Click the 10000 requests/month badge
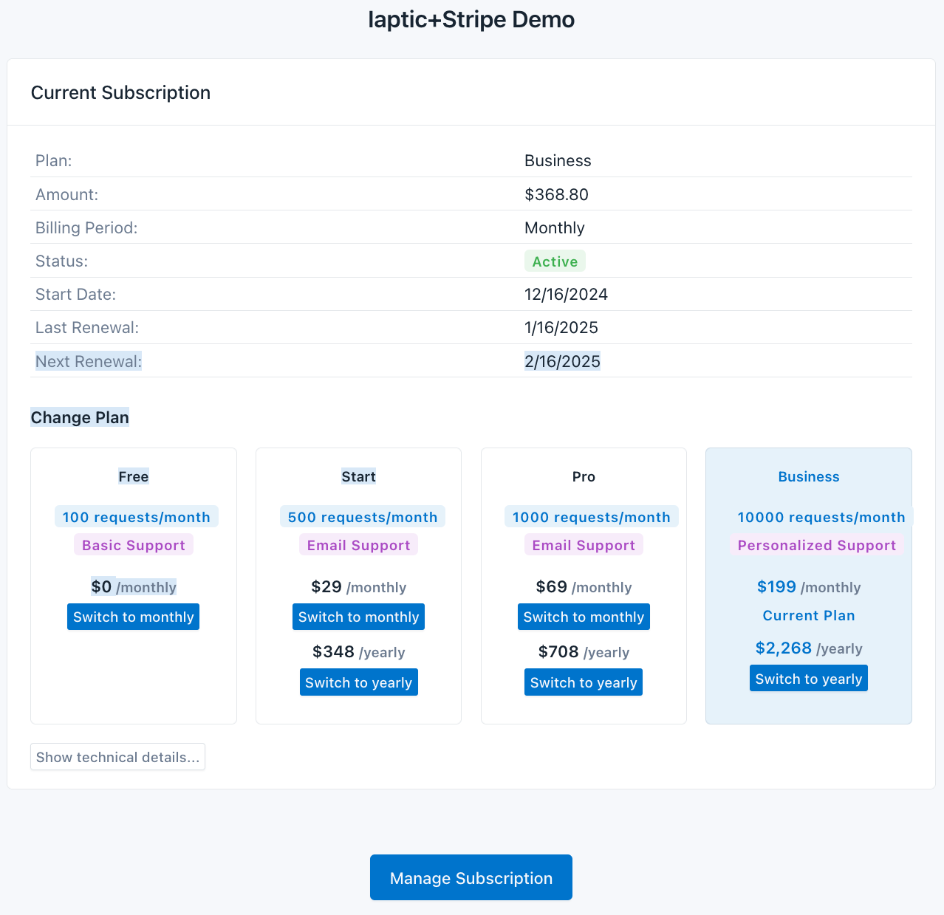Screen dimensions: 944x915 pyautogui.click(x=821, y=517)
